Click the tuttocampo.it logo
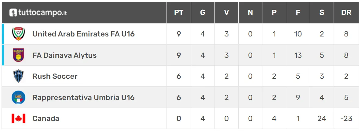This screenshot has height=131, width=362. (x=38, y=13)
